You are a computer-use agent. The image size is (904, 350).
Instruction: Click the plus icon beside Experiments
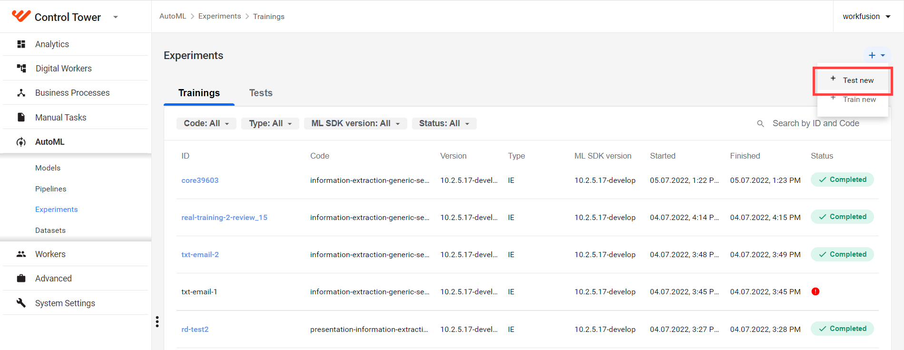pos(872,55)
